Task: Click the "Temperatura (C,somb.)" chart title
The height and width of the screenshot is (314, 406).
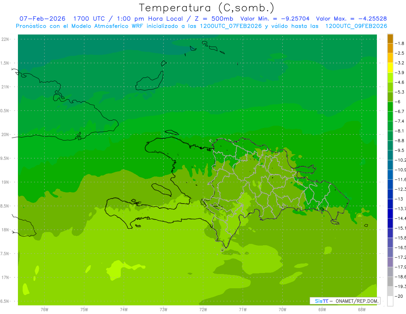Action: (206, 8)
